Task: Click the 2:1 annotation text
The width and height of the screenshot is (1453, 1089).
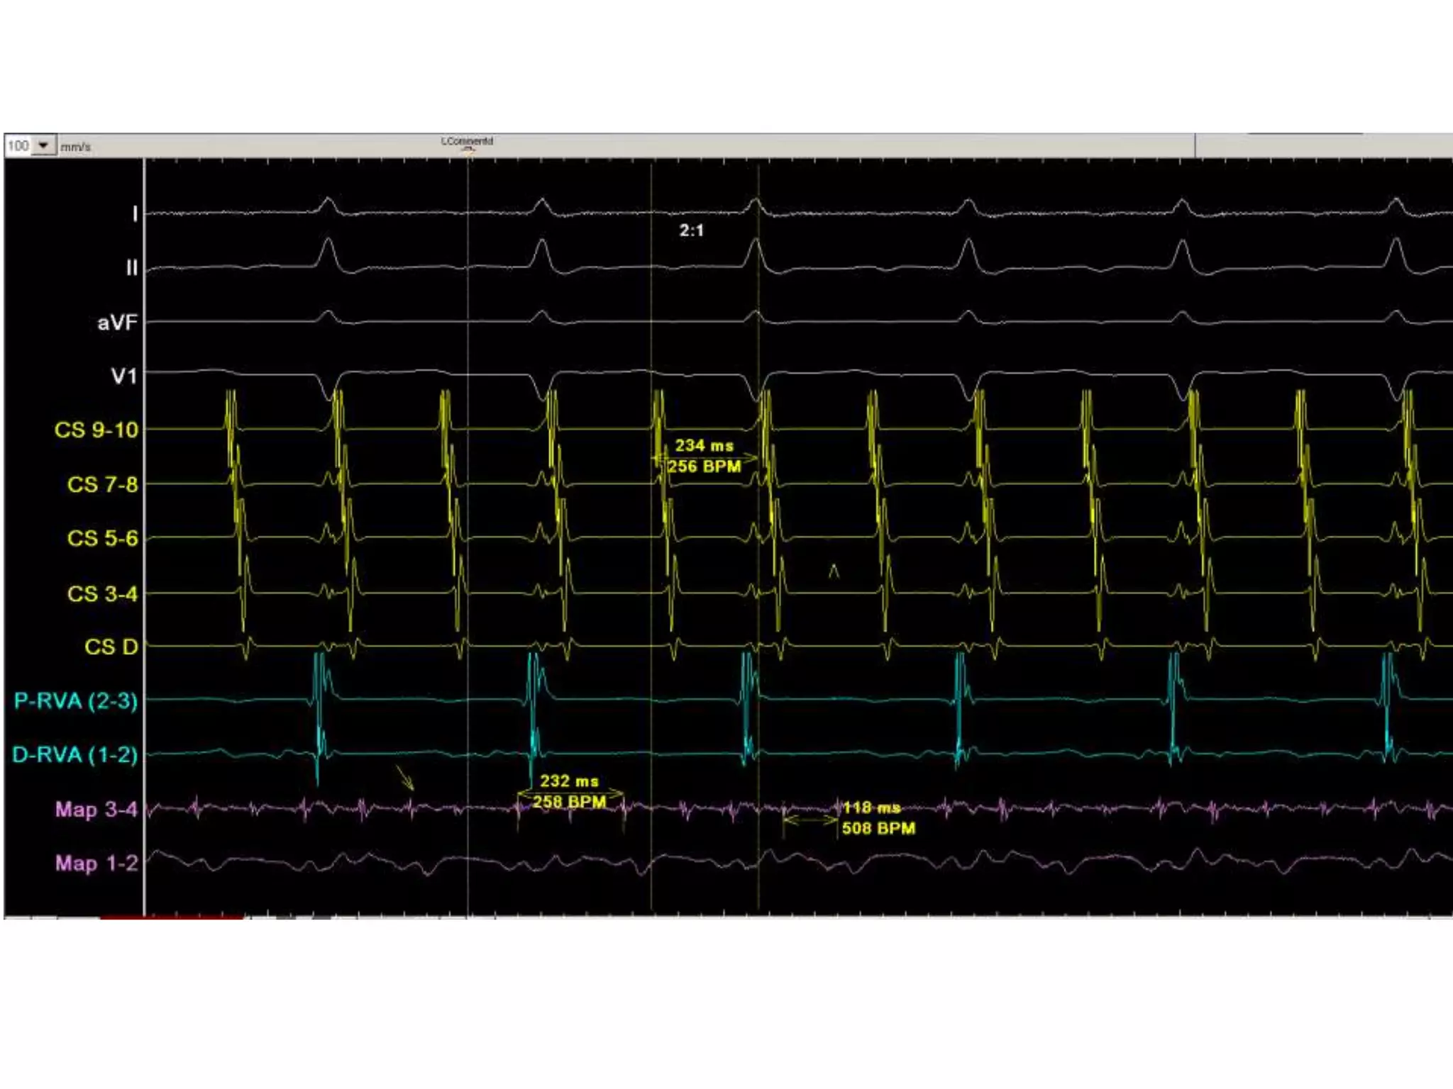Action: pos(691,230)
